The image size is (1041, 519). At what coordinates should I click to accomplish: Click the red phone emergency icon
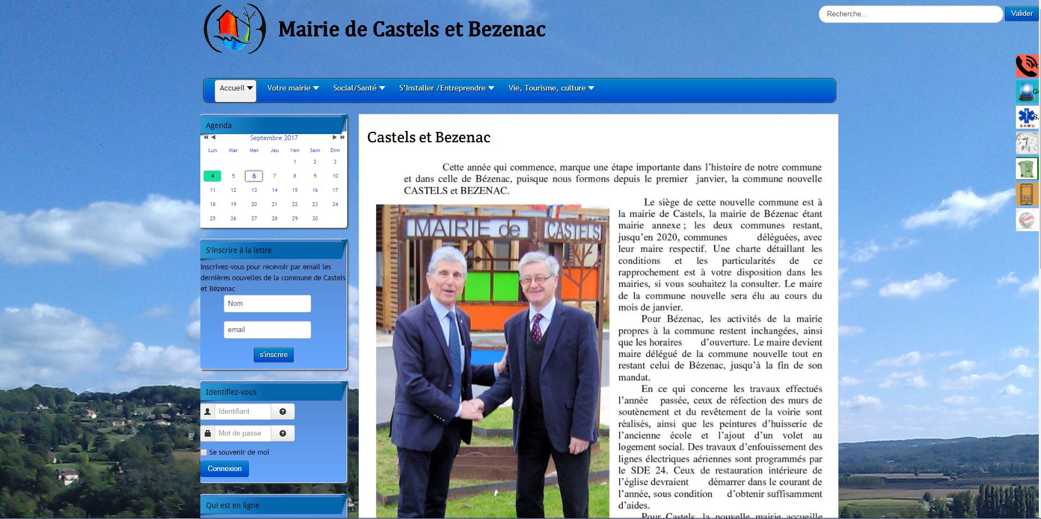1026,66
